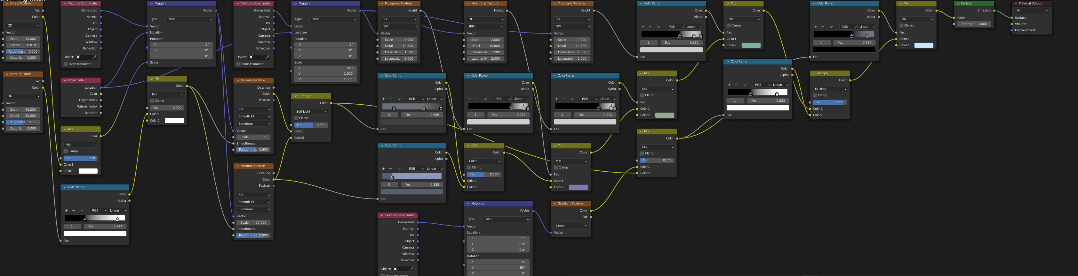Add a stop in the ColorRamp with Pos 0.941

coord(556,99)
